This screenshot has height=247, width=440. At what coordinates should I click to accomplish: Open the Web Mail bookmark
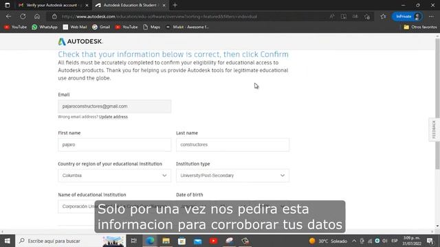pos(75,27)
